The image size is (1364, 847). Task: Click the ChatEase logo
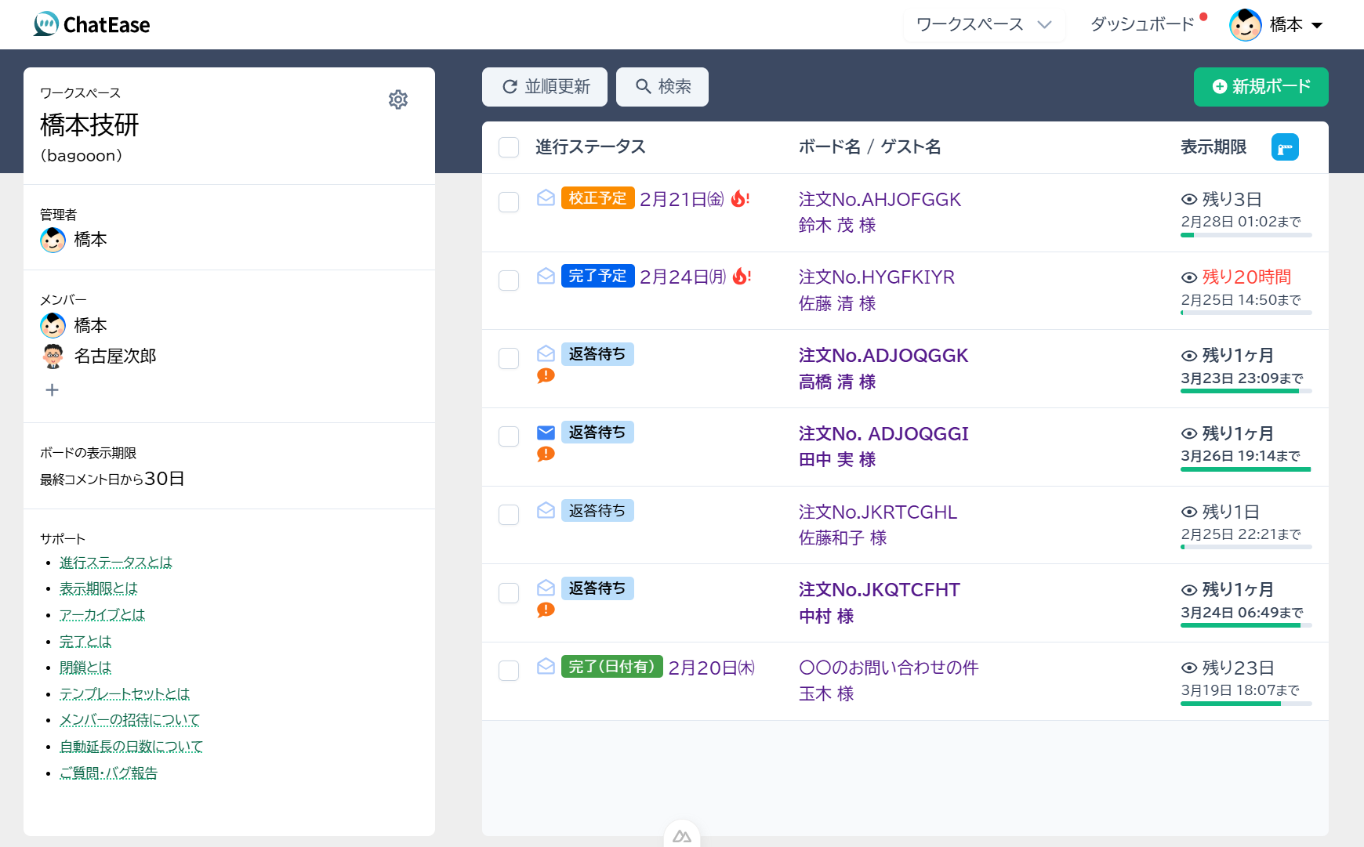tap(92, 24)
